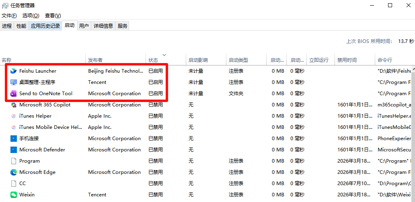Screen dimensions: 415x202
Task: Click 已启用 status in Feishu Launcher row
Action: 156,71
